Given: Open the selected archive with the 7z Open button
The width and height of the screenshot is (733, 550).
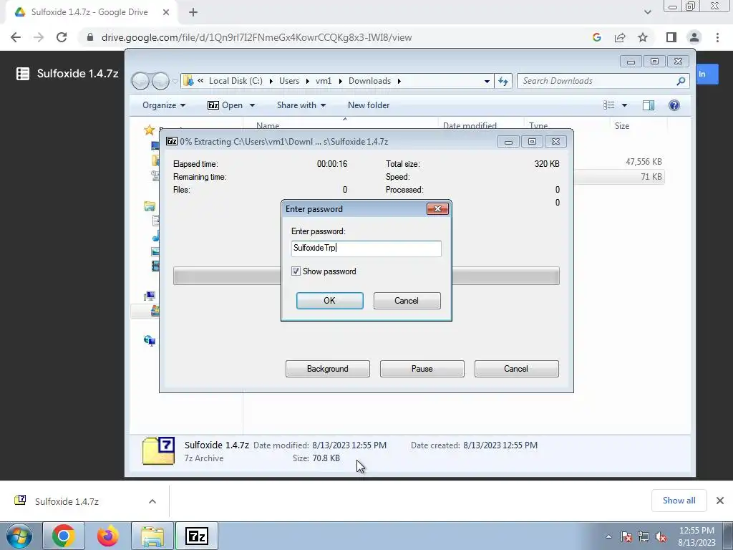Looking at the screenshot, I should pos(225,105).
